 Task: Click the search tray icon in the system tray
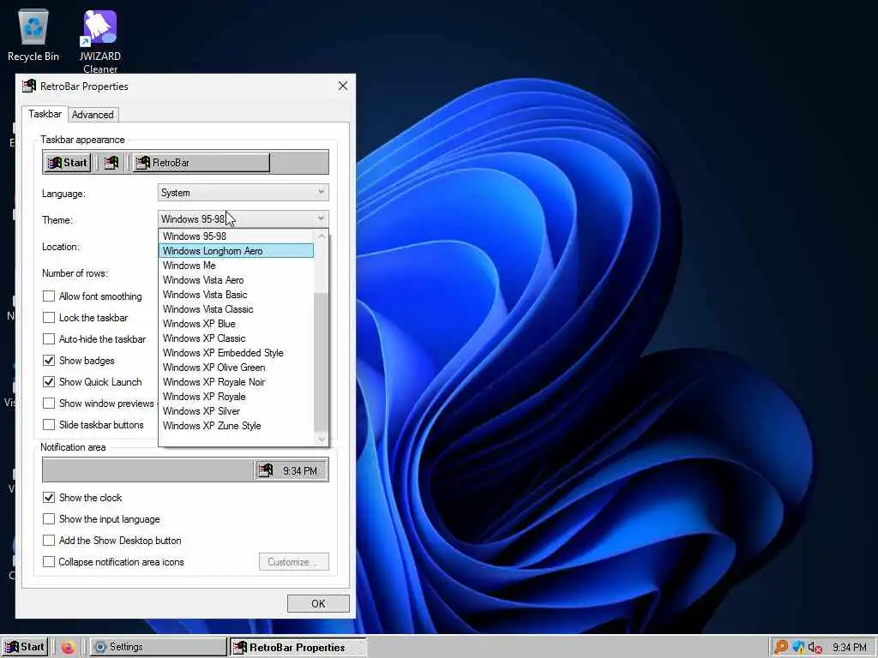[780, 648]
